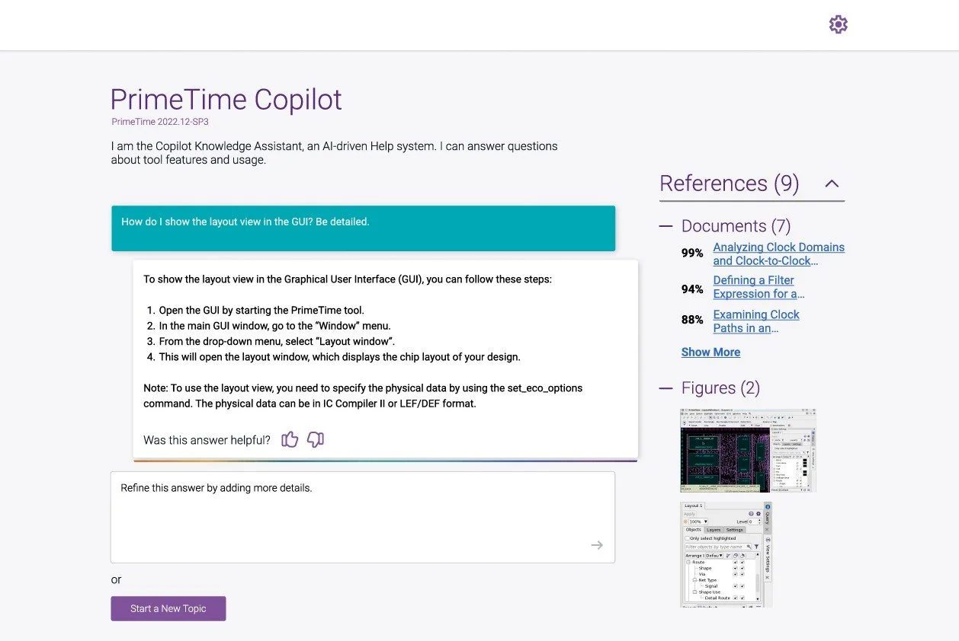Click the set_eco_options note paragraph
959x641 pixels.
pos(363,396)
